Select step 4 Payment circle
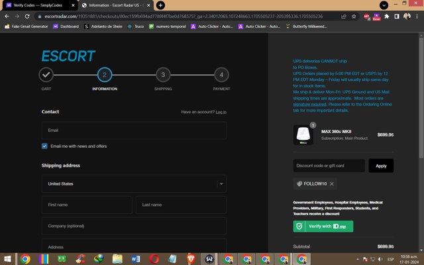Viewport: 424px width, 265px height. (x=221, y=75)
